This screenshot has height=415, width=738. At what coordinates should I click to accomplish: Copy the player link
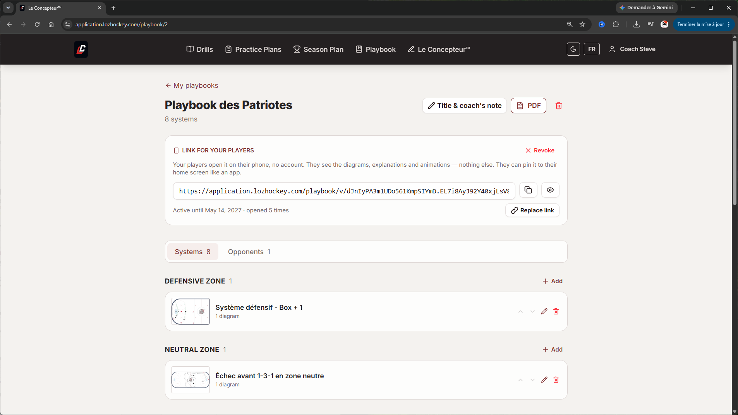528,190
